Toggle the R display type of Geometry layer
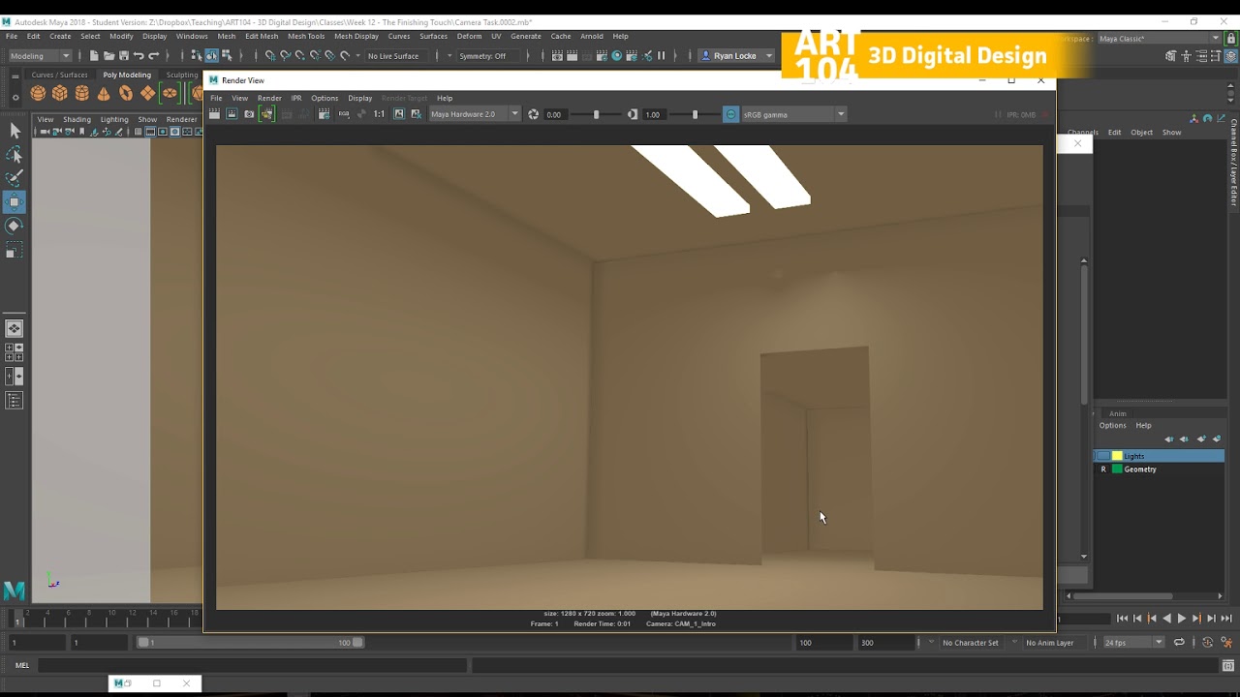The height and width of the screenshot is (697, 1240). coord(1103,470)
